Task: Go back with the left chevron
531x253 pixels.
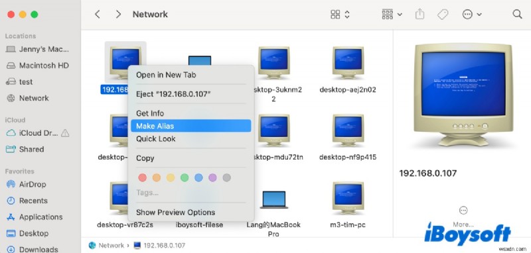Action: [97, 14]
